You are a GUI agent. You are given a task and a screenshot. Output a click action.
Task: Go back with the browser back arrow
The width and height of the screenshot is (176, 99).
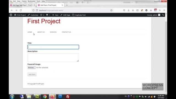(12, 10)
